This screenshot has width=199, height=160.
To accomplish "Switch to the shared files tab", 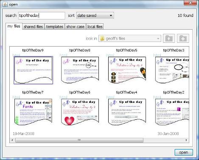I will coord(33,27).
